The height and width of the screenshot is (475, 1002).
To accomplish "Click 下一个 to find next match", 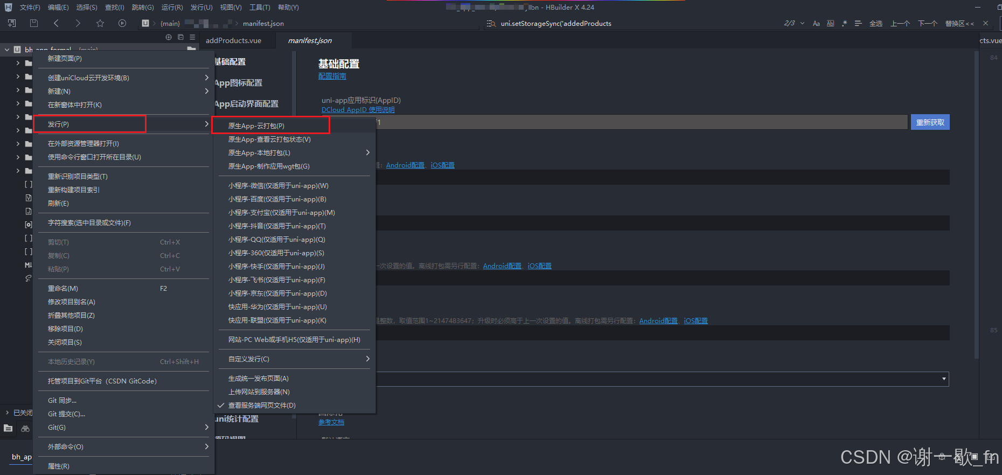I will point(928,24).
